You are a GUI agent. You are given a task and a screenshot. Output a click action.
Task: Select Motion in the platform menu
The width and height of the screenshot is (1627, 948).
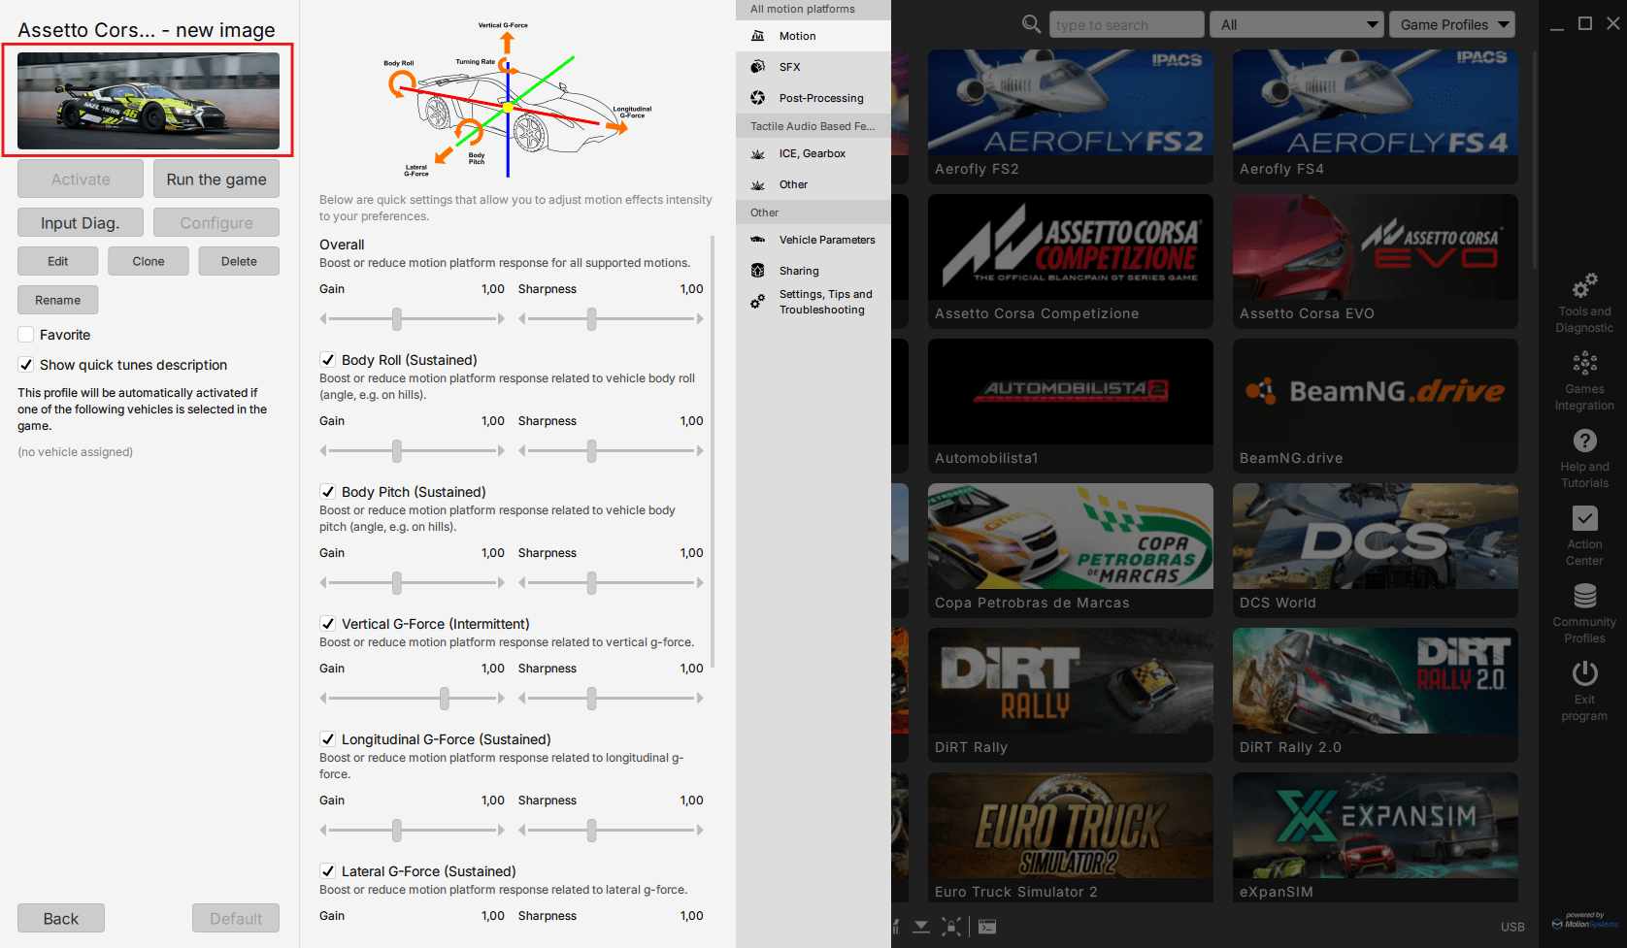click(x=813, y=36)
